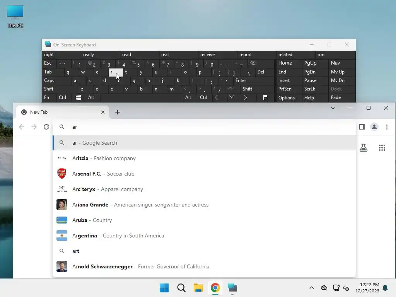Go forward in Chrome
This screenshot has width=396, height=297.
34,127
